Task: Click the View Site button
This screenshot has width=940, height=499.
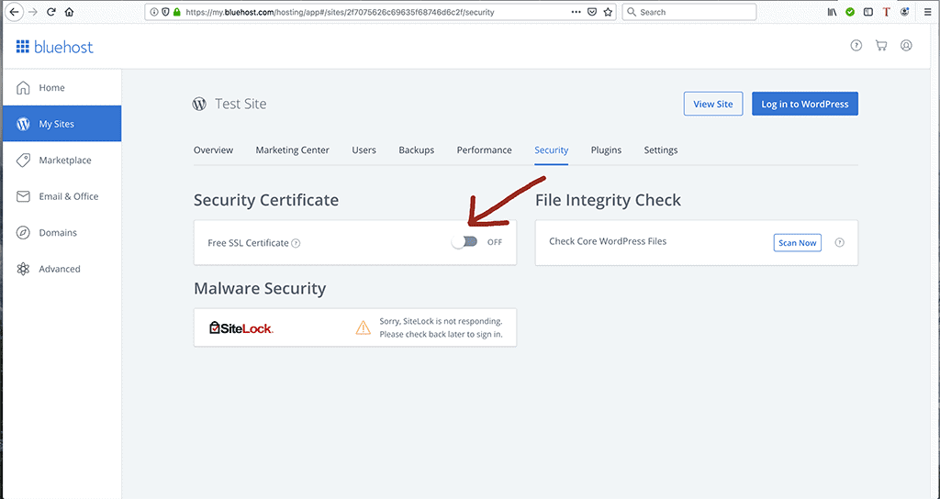Action: (713, 104)
